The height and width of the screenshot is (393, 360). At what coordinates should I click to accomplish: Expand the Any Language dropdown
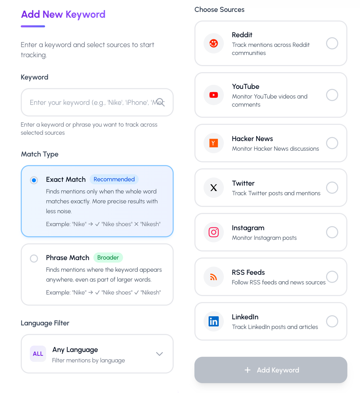pos(159,354)
